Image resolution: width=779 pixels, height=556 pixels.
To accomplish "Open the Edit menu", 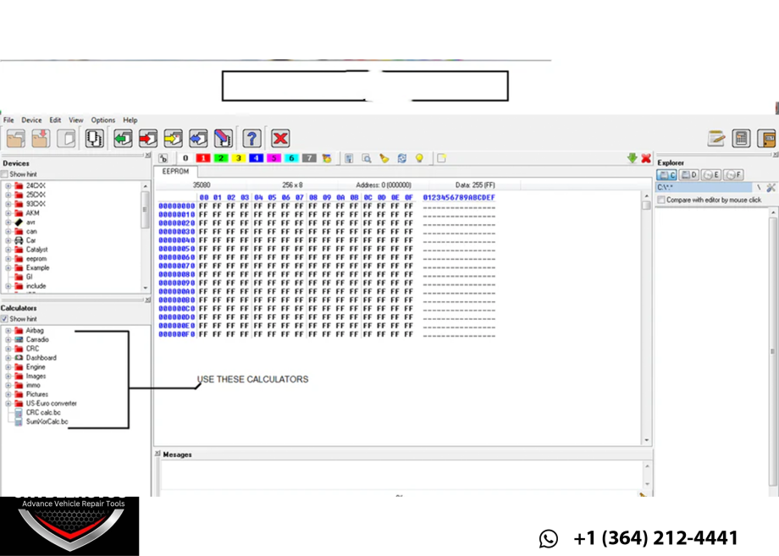I will tap(55, 120).
